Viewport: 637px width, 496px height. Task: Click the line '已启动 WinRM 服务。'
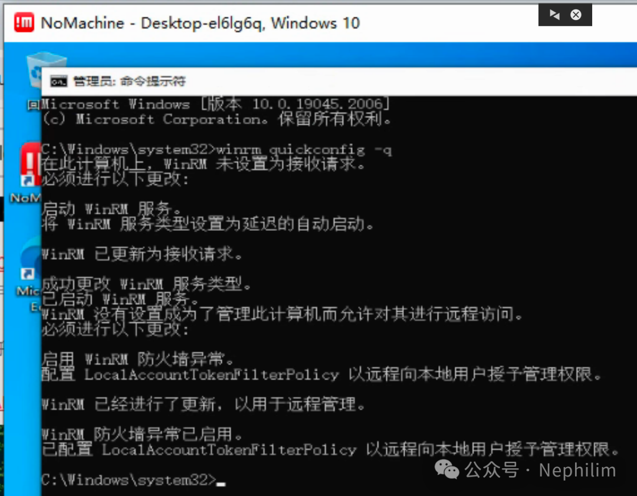[x=120, y=299]
